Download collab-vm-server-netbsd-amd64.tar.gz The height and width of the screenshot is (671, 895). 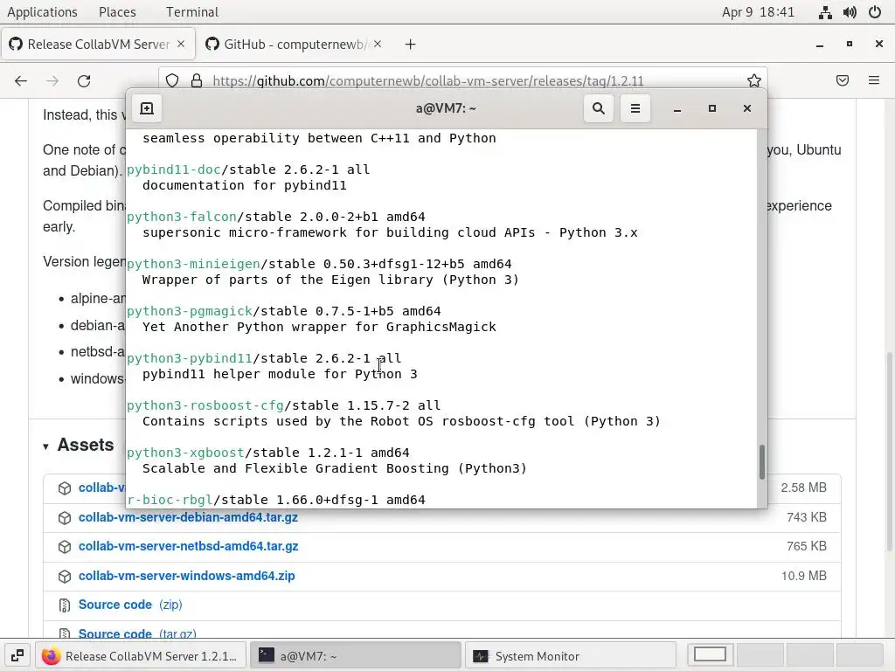(x=189, y=546)
